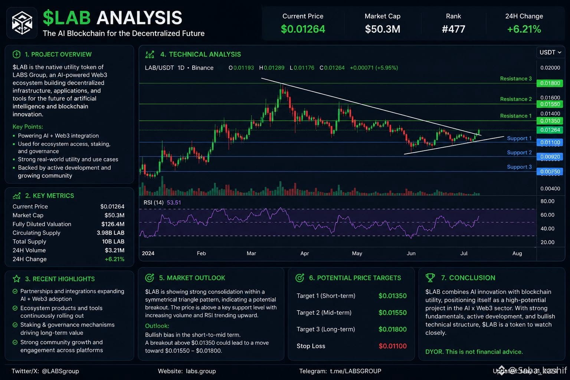
Task: Click the 10B LAB total supply value
Action: point(113,242)
